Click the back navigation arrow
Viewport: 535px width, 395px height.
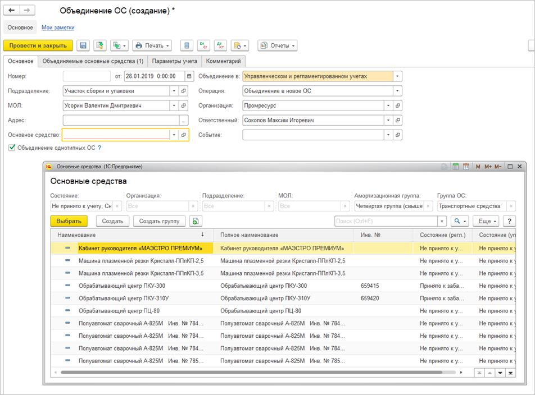coord(12,11)
